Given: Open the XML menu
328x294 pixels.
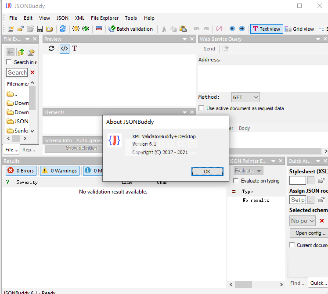Looking at the screenshot, I should tap(79, 18).
